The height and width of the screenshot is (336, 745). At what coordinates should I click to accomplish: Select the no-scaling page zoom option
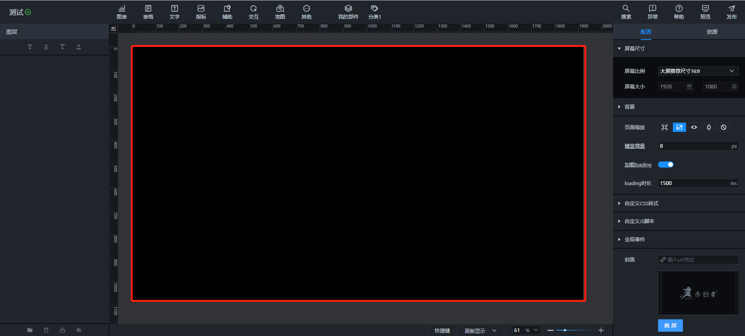[x=724, y=127]
